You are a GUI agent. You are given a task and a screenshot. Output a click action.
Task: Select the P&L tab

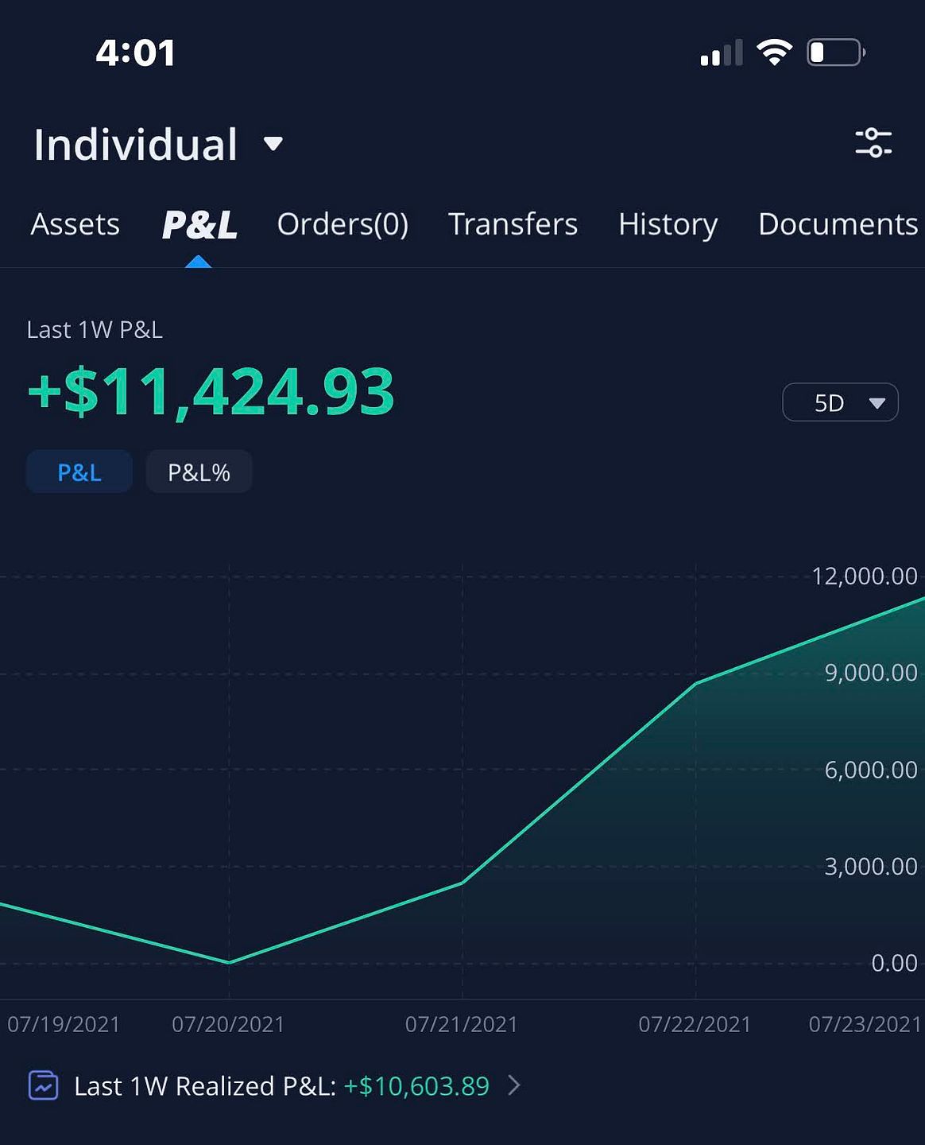pos(199,224)
